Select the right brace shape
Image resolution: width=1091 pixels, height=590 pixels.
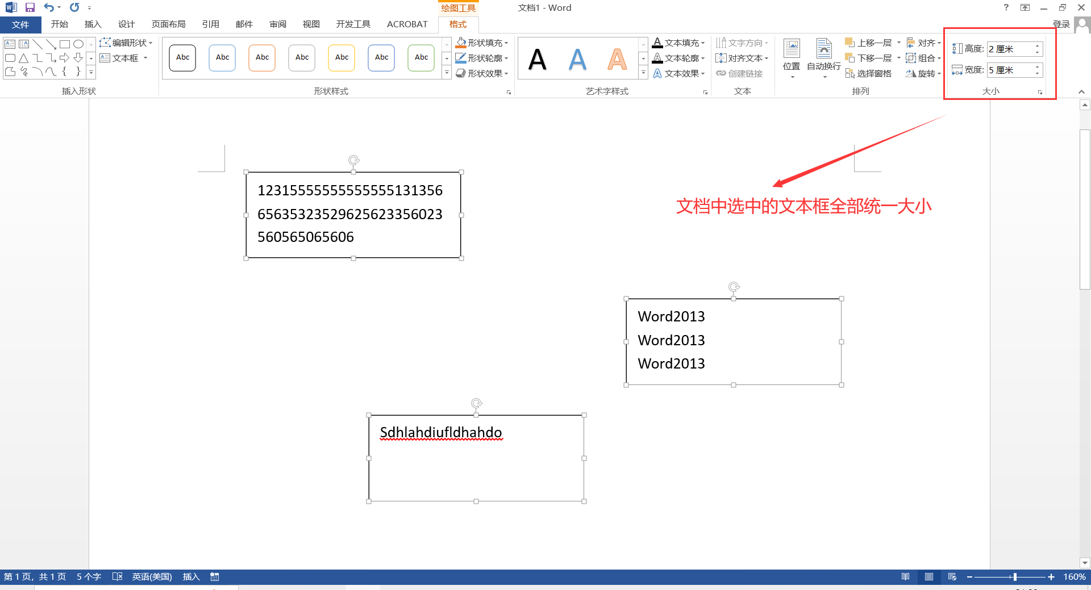pyautogui.click(x=78, y=71)
